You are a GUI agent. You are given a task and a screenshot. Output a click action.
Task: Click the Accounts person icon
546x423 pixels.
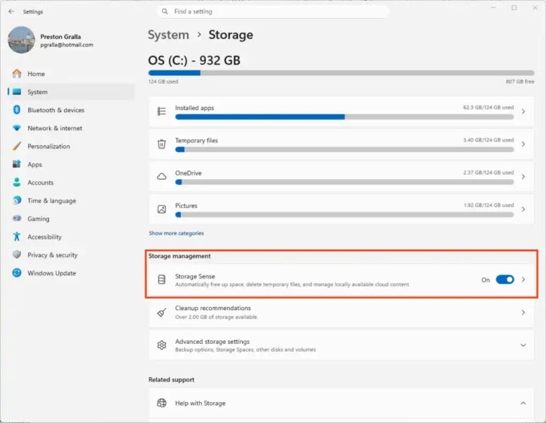tap(17, 182)
